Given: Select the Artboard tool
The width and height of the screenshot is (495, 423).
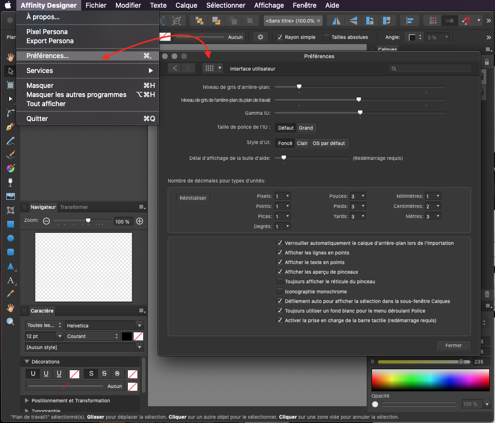Looking at the screenshot, I should [x=11, y=85].
